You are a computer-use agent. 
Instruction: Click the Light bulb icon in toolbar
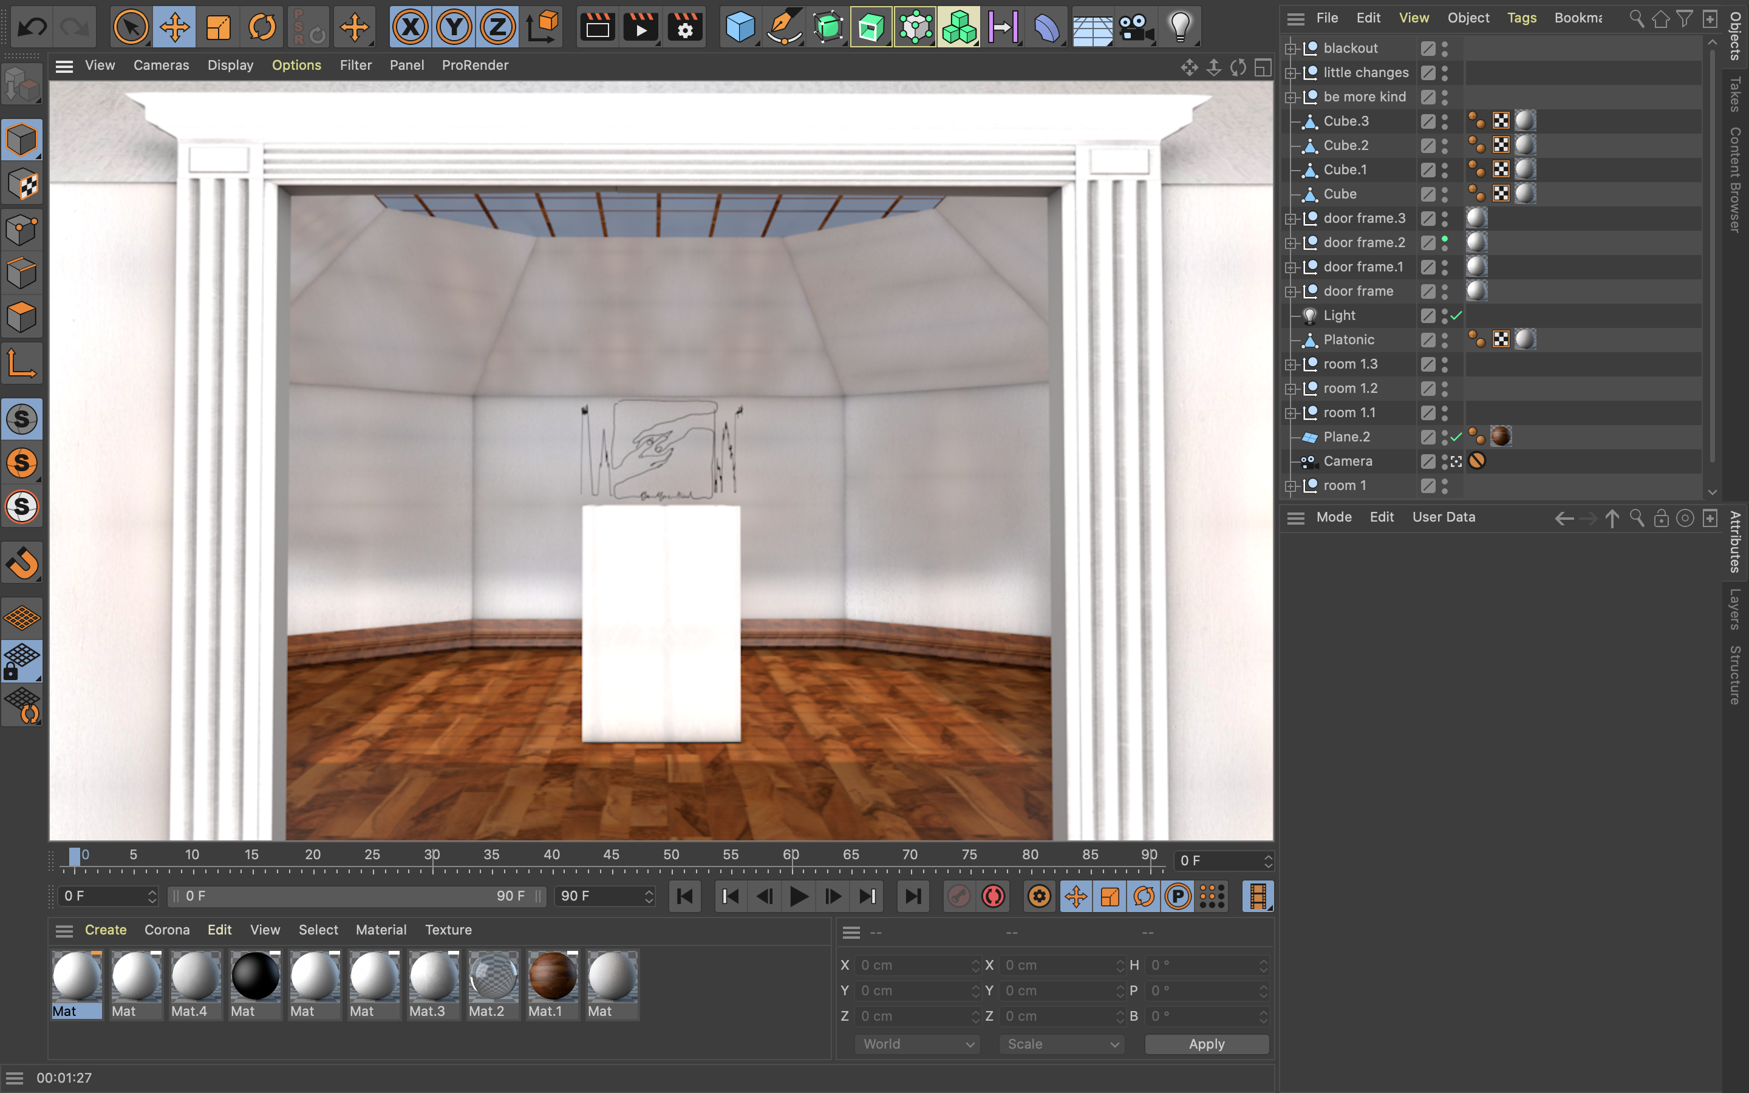[1179, 27]
